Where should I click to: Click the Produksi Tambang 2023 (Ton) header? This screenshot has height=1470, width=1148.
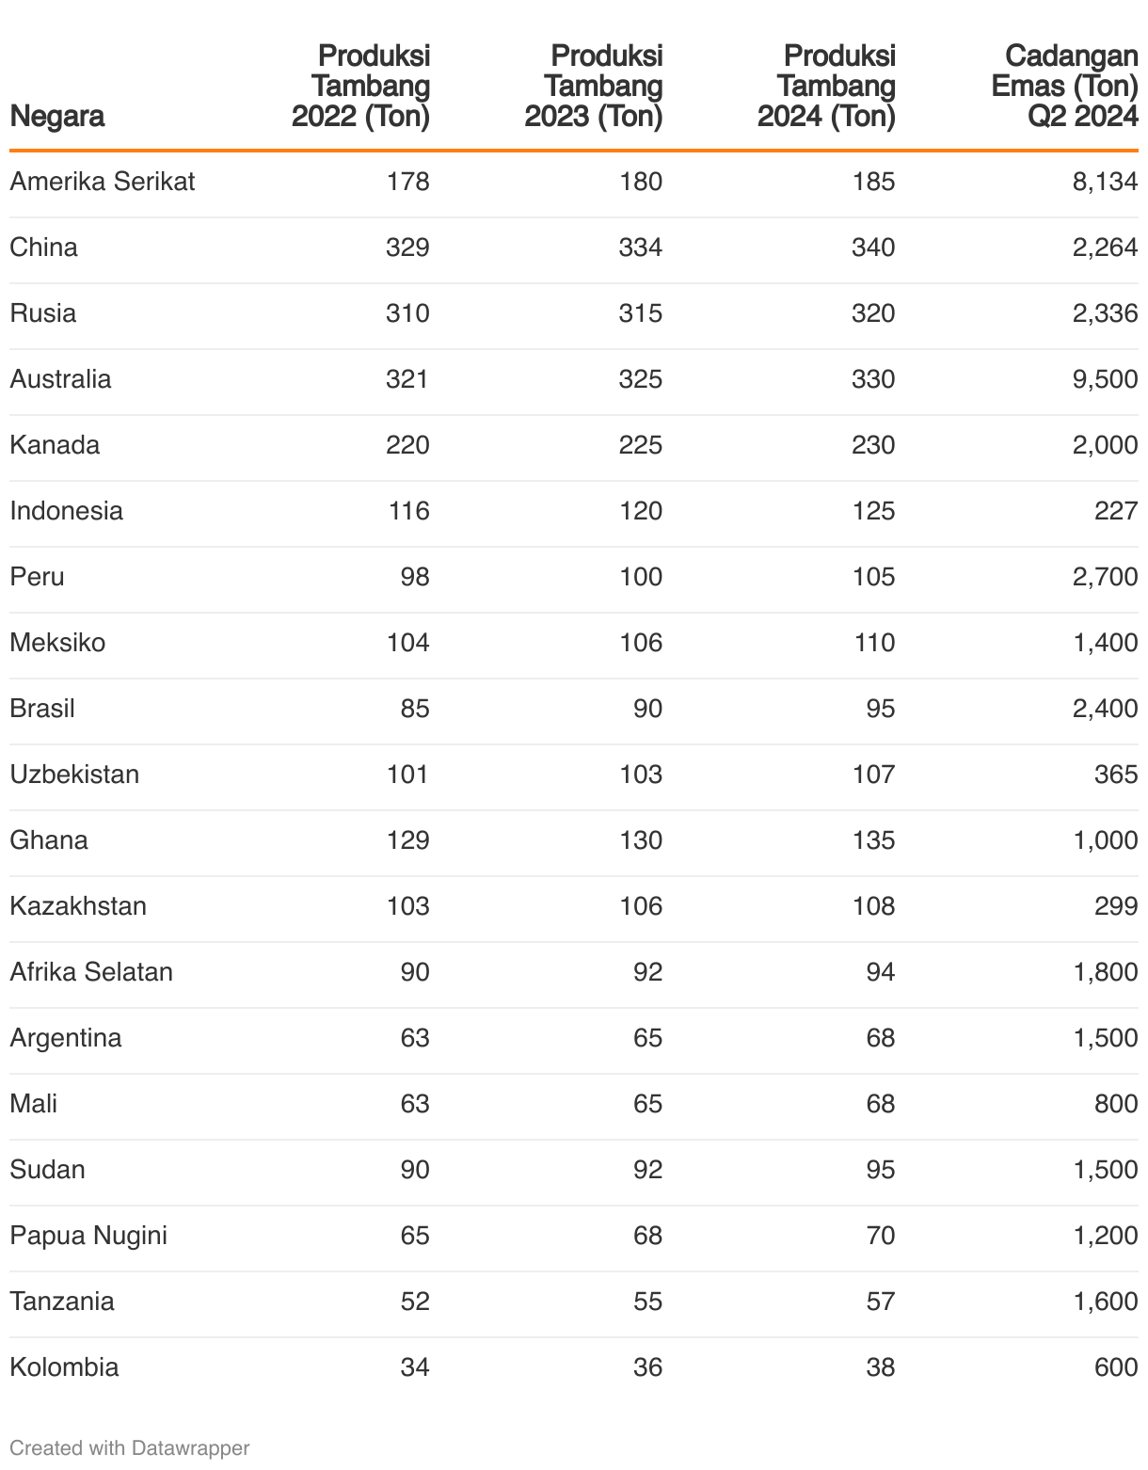click(594, 87)
